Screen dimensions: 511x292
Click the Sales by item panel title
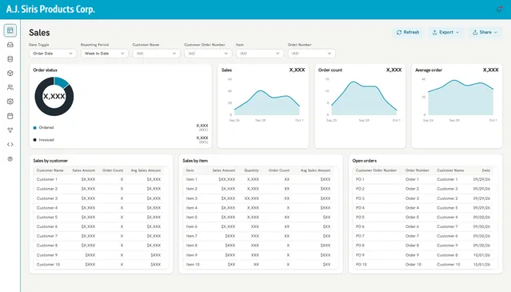point(195,161)
